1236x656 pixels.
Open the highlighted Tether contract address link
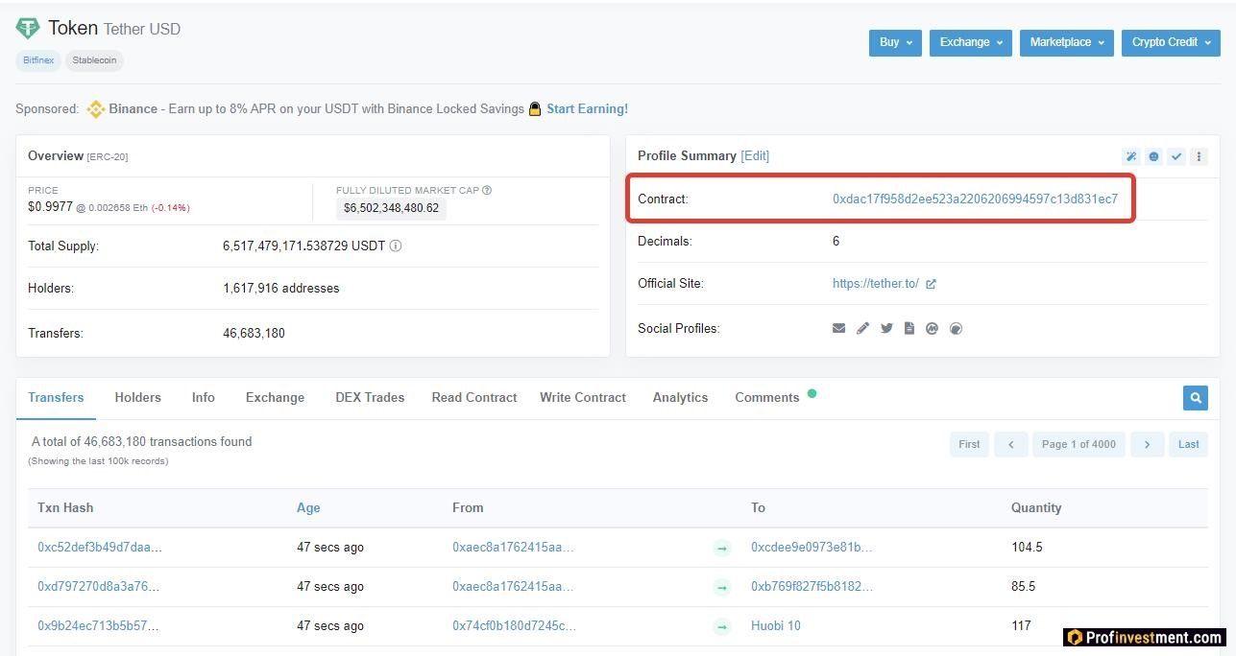pyautogui.click(x=975, y=199)
